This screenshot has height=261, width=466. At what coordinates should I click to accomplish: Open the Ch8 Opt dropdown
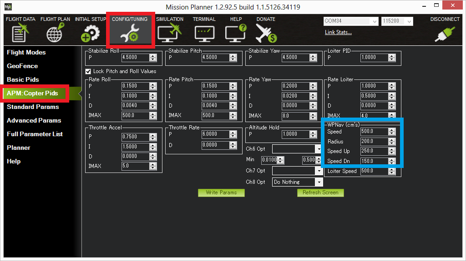319,182
